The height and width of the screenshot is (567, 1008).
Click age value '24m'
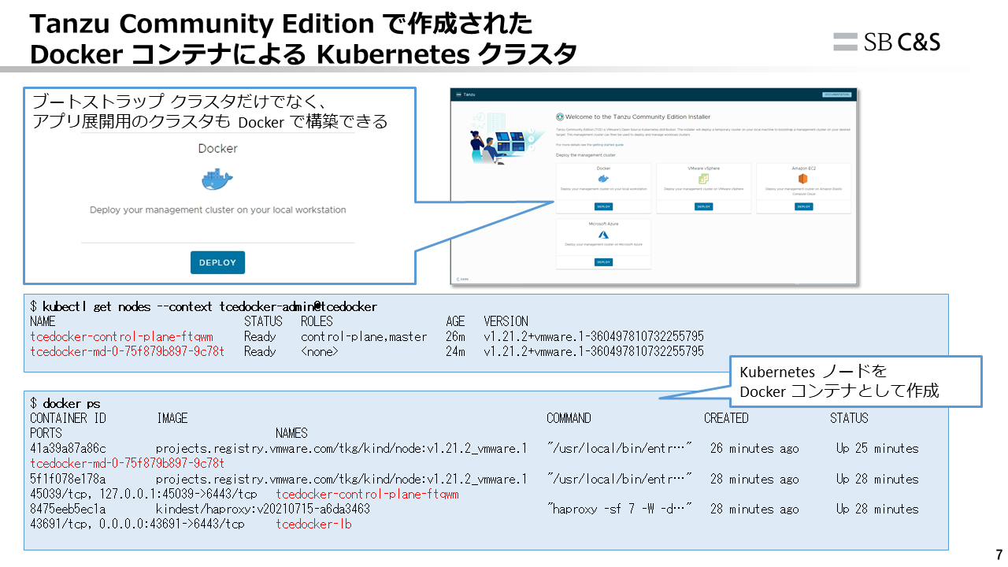click(455, 351)
